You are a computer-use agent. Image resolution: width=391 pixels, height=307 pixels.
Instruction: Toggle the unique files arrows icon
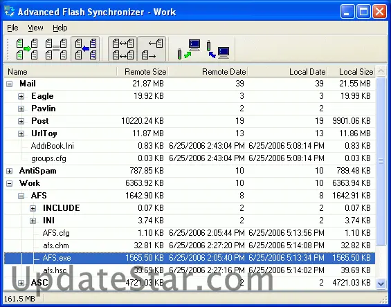point(152,49)
